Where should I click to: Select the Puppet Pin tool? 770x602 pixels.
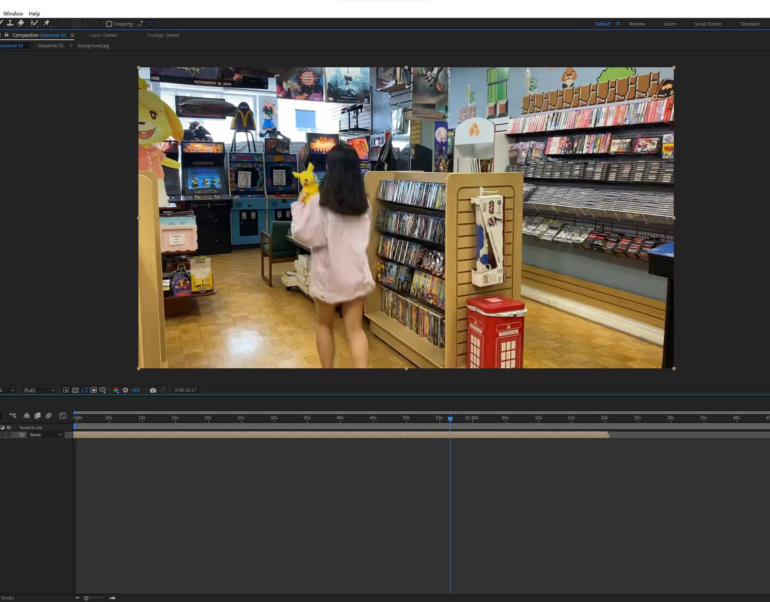(47, 23)
